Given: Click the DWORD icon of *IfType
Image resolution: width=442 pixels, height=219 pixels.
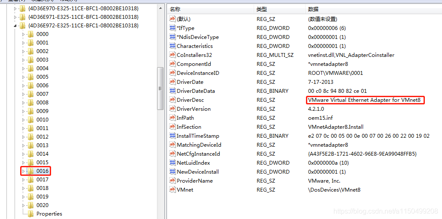Looking at the screenshot, I should tap(172, 28).
